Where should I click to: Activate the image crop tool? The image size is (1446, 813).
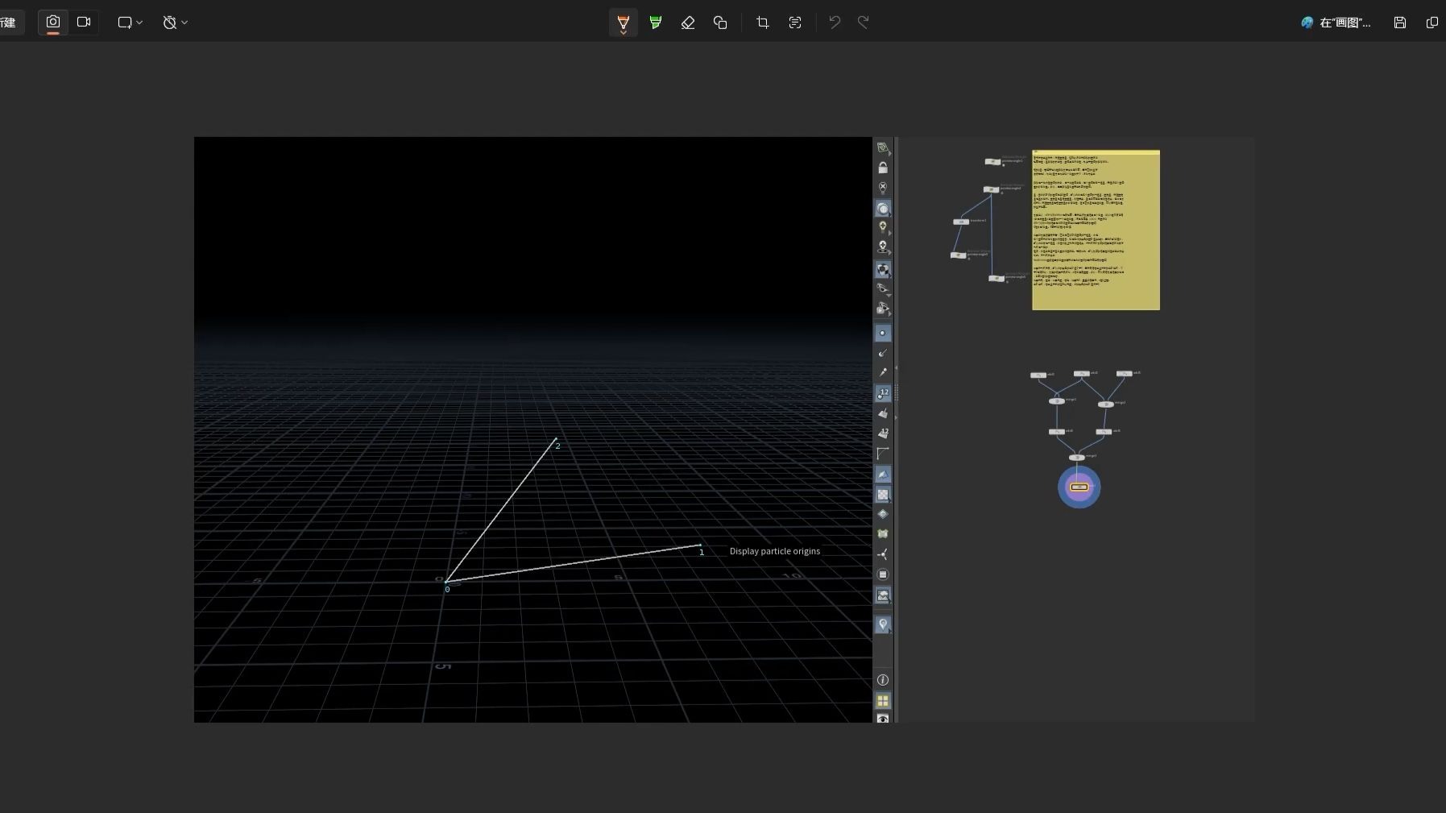point(762,23)
